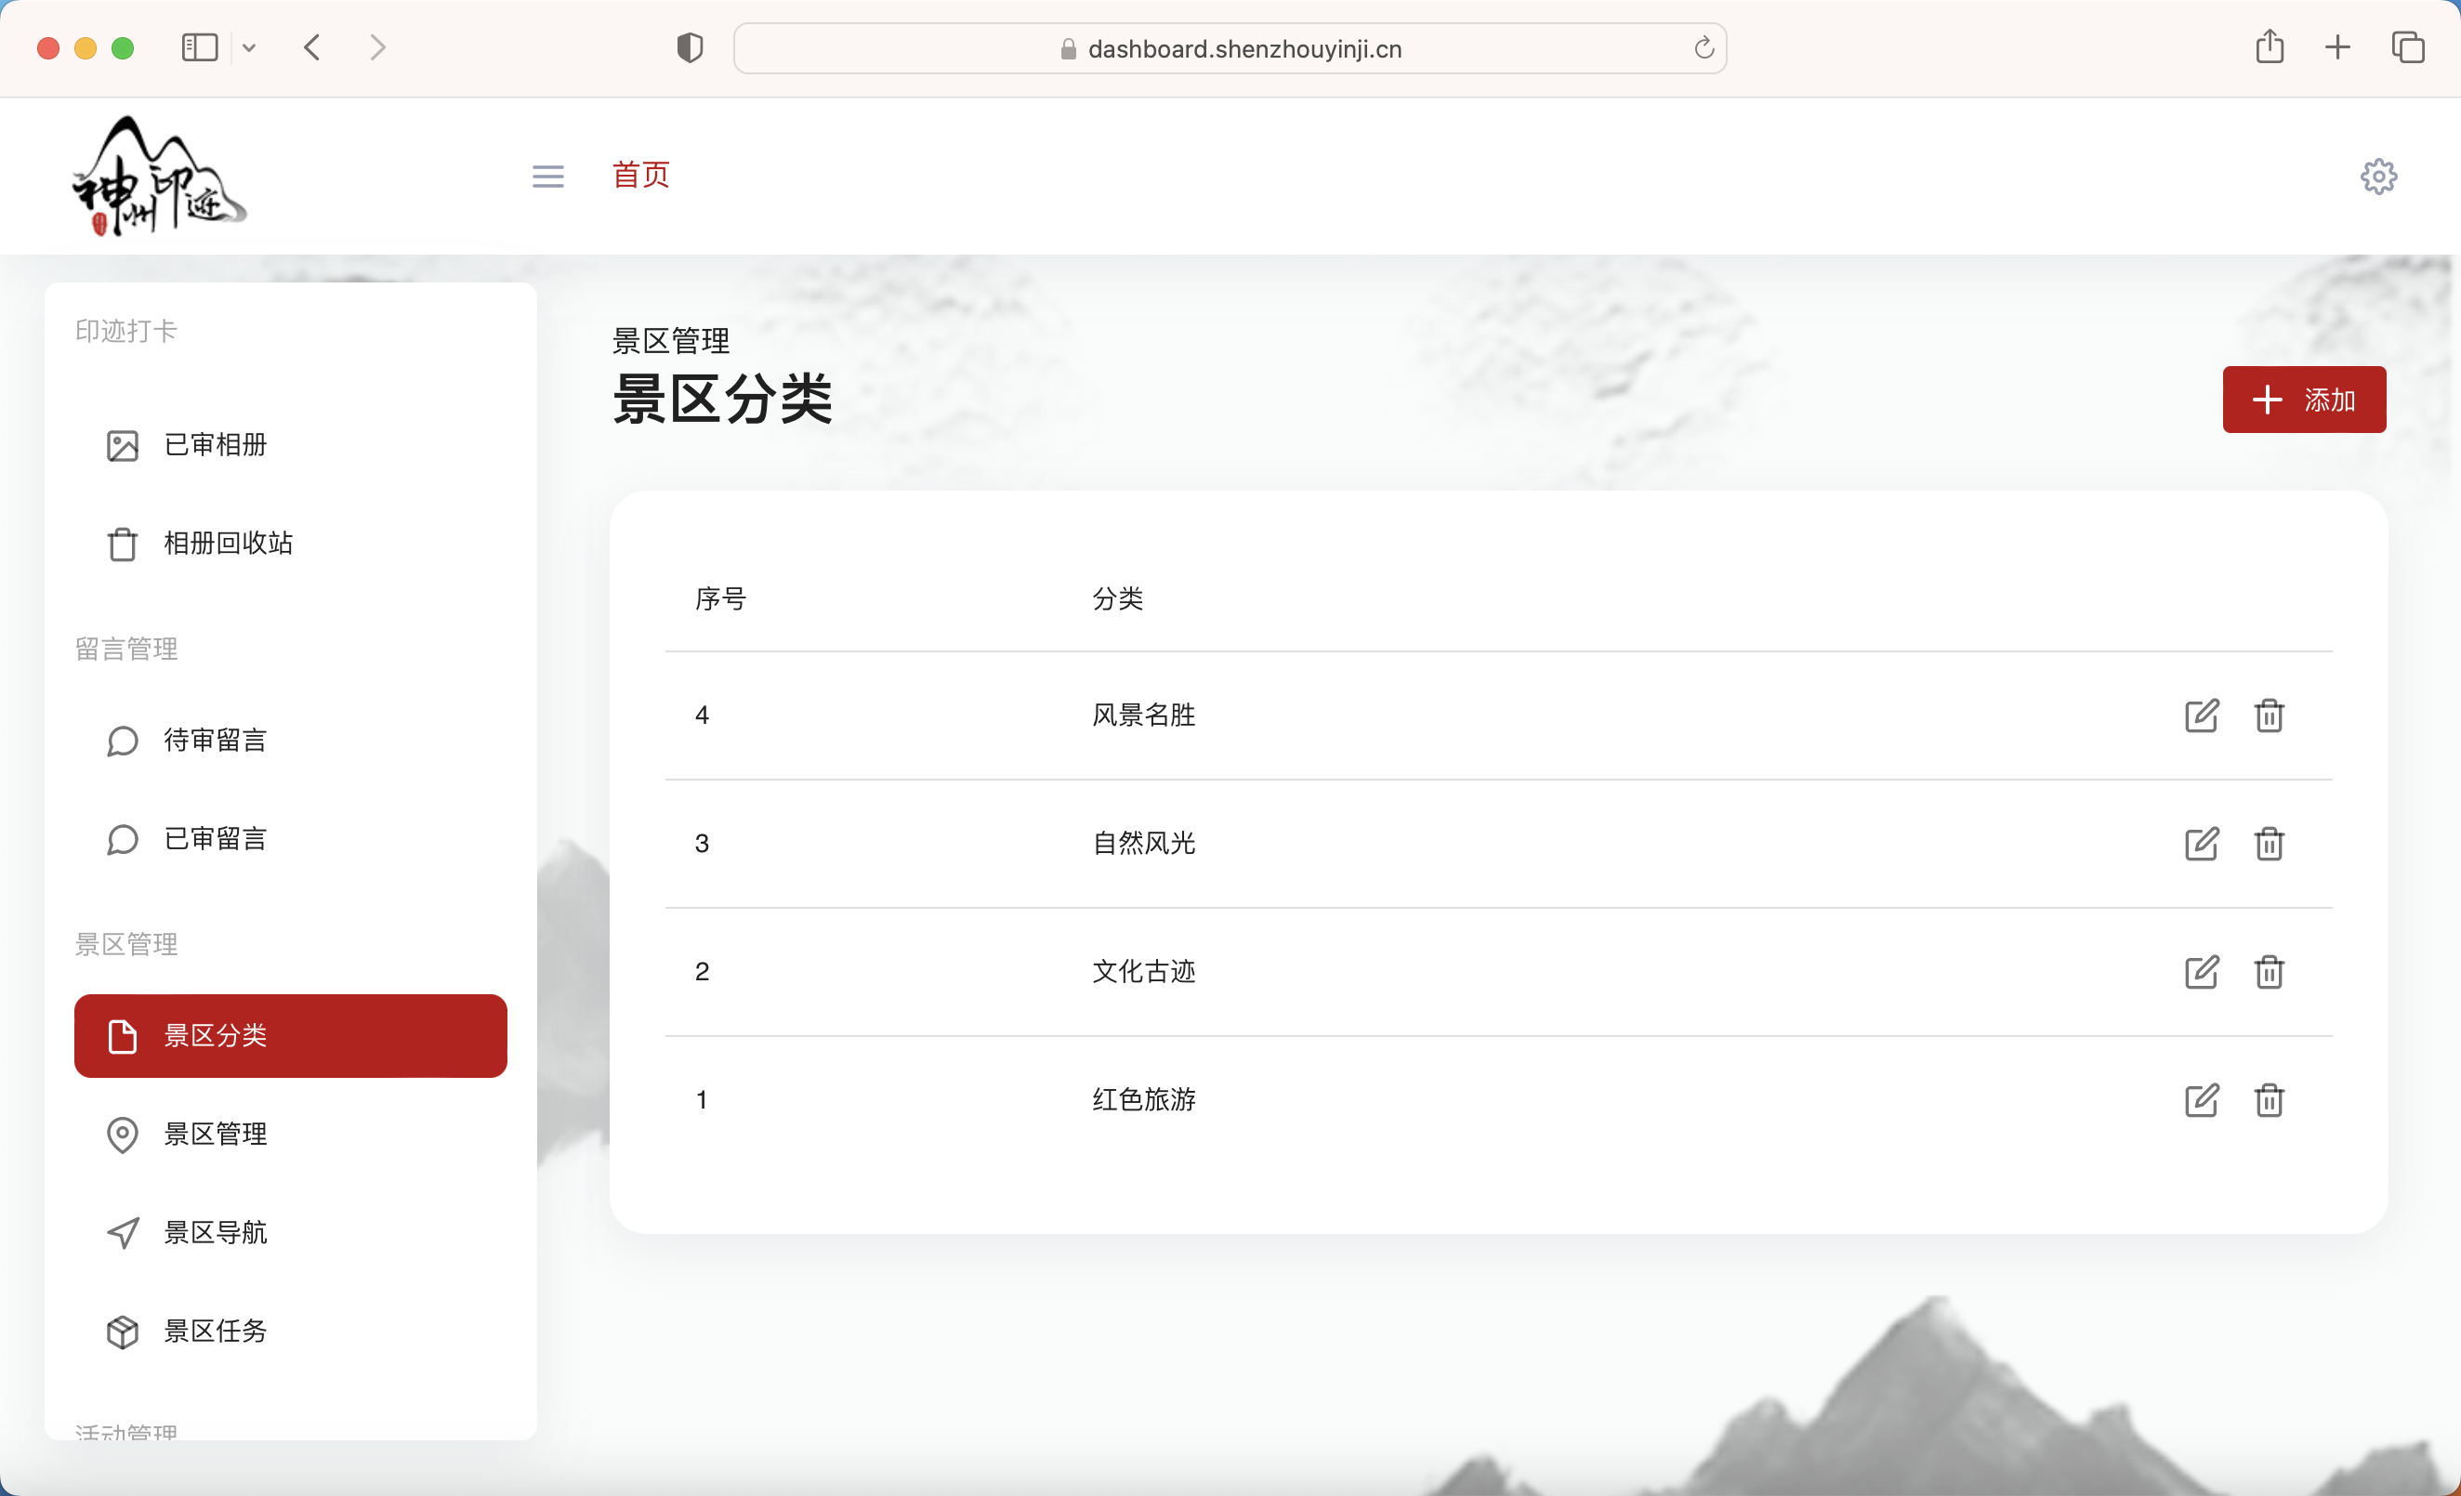Open 相册回收站 page

point(228,545)
